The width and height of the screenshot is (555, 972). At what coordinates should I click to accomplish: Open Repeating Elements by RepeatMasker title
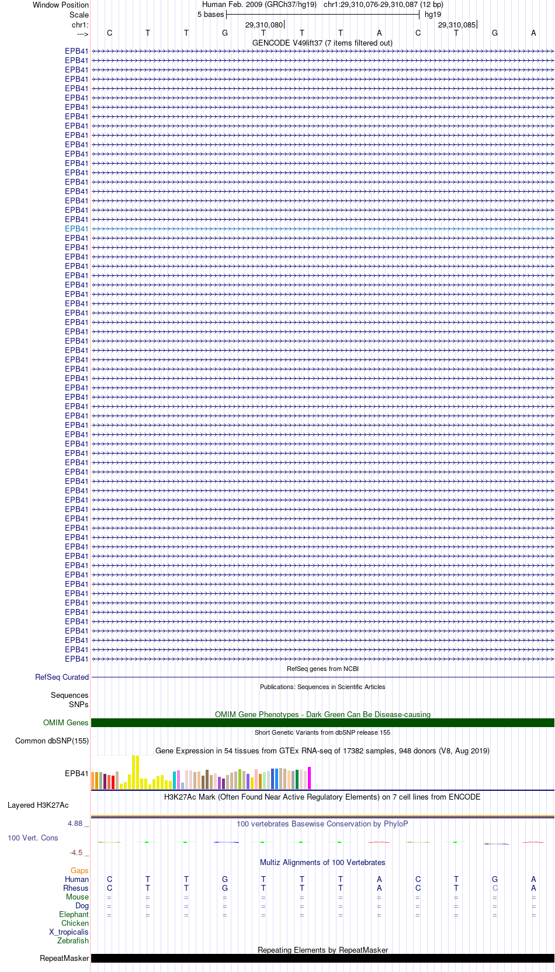(322, 950)
